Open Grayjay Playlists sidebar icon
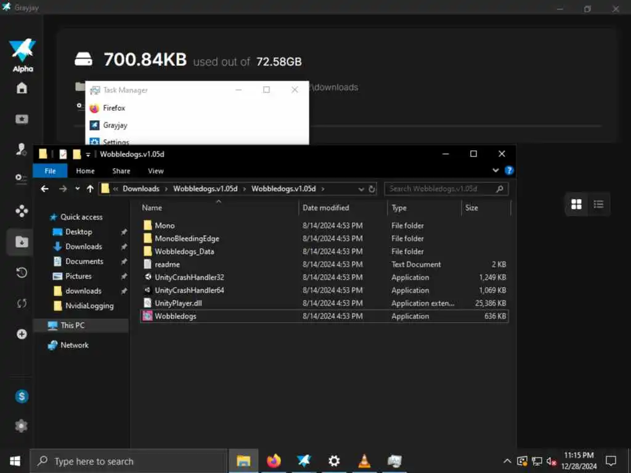The image size is (631, 473). (x=22, y=177)
